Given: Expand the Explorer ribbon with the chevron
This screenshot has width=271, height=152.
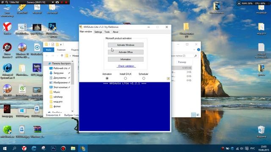Looking at the screenshot, I should (194, 50).
